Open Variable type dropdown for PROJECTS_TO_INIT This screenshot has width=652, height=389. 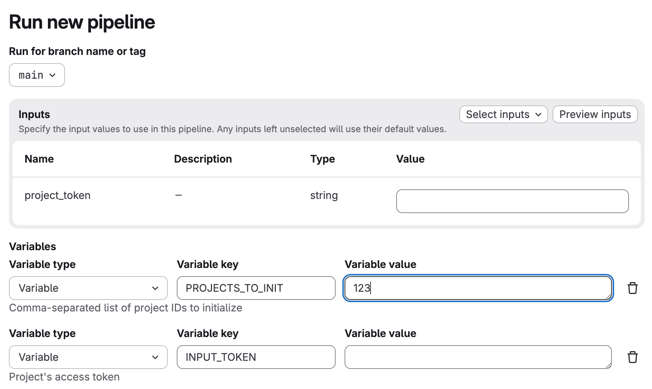[x=88, y=288]
